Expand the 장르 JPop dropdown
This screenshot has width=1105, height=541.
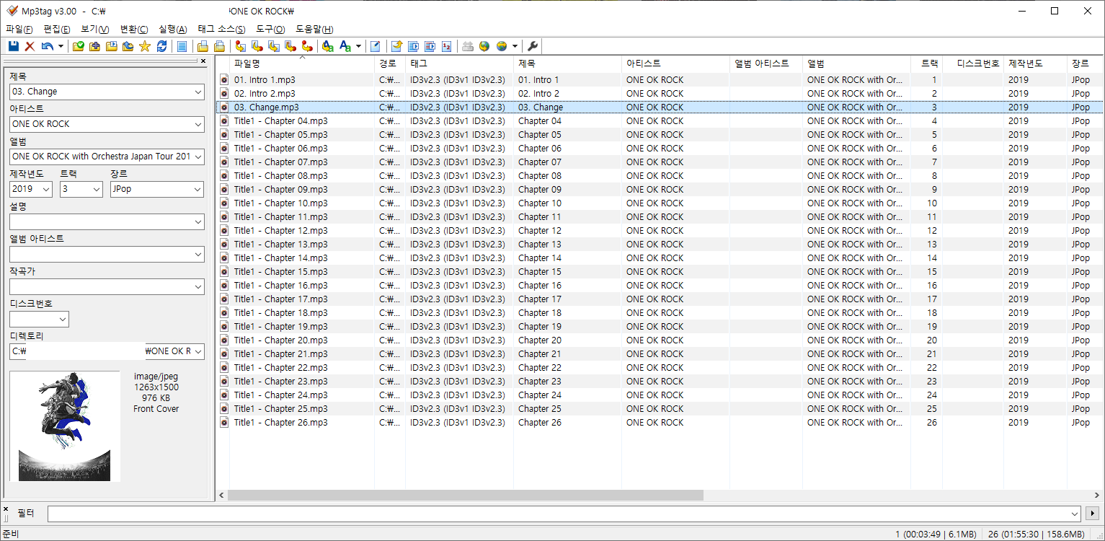click(198, 189)
